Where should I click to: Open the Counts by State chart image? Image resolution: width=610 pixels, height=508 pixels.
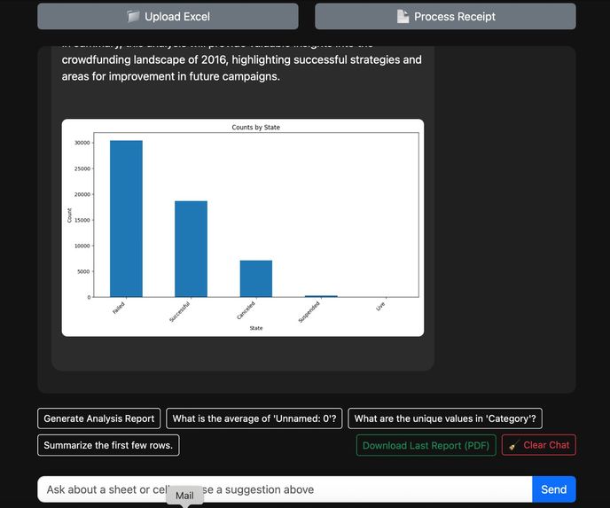(243, 228)
